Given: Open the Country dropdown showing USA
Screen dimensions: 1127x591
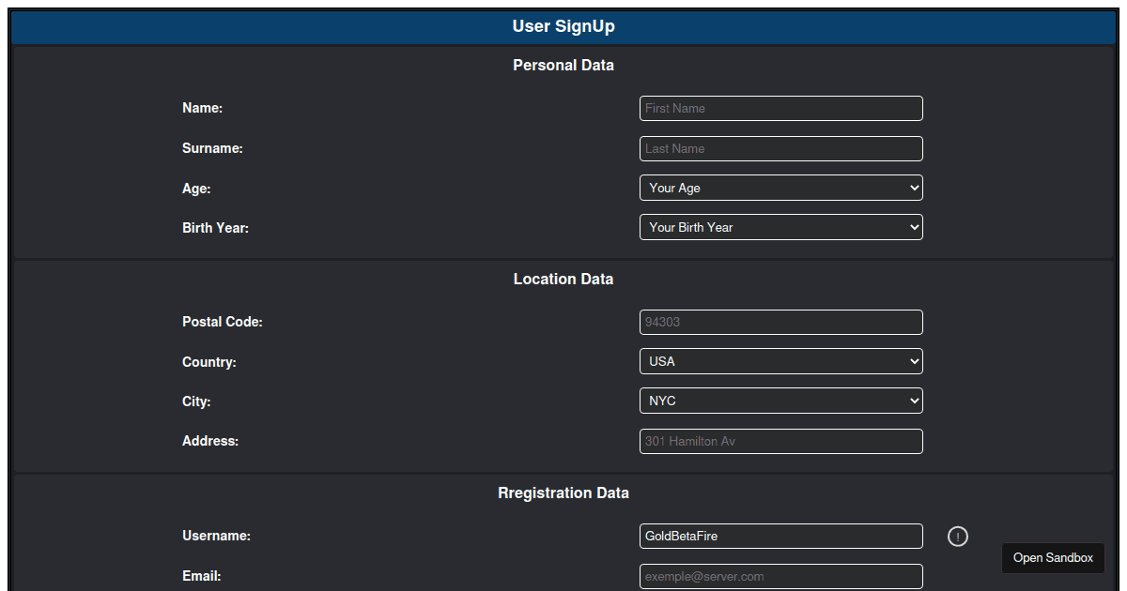Looking at the screenshot, I should pos(781,361).
